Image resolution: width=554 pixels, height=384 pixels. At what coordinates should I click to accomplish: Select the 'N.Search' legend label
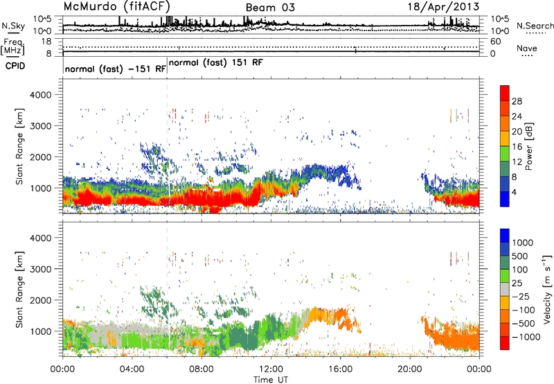[x=535, y=26]
